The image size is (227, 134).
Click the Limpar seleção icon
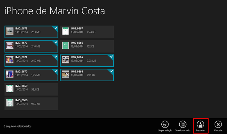click(x=165, y=124)
